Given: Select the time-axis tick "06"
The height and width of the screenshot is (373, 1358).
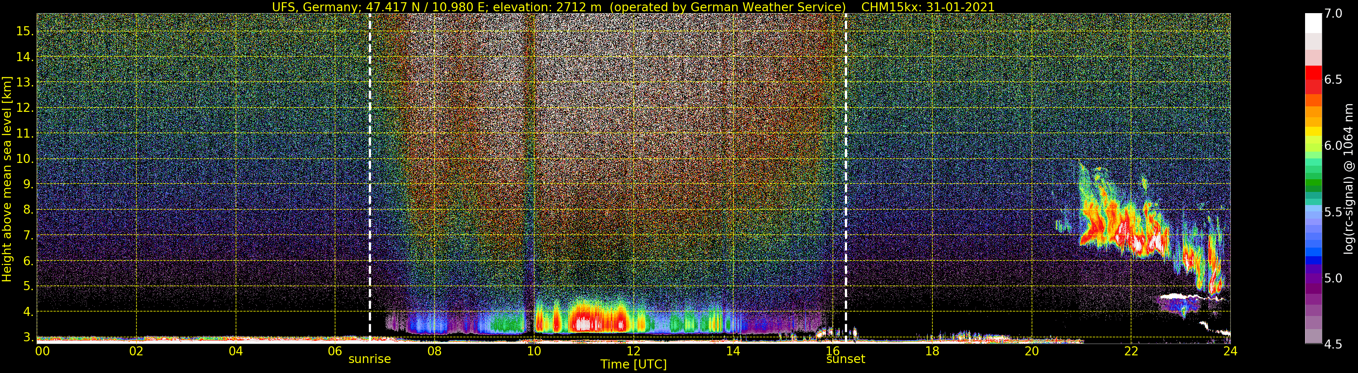Looking at the screenshot, I should tap(335, 351).
